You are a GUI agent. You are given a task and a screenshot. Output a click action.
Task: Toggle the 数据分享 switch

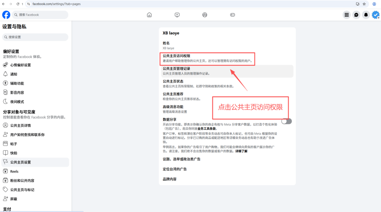click(286, 121)
